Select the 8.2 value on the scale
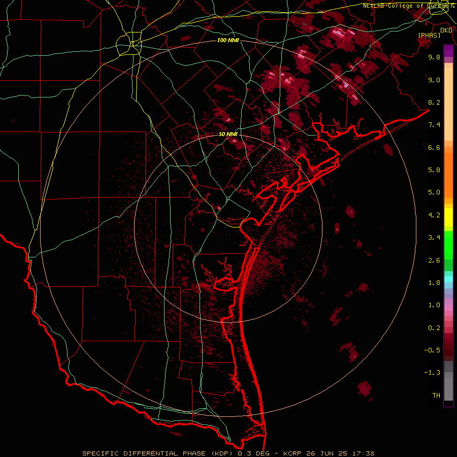 tap(434, 102)
